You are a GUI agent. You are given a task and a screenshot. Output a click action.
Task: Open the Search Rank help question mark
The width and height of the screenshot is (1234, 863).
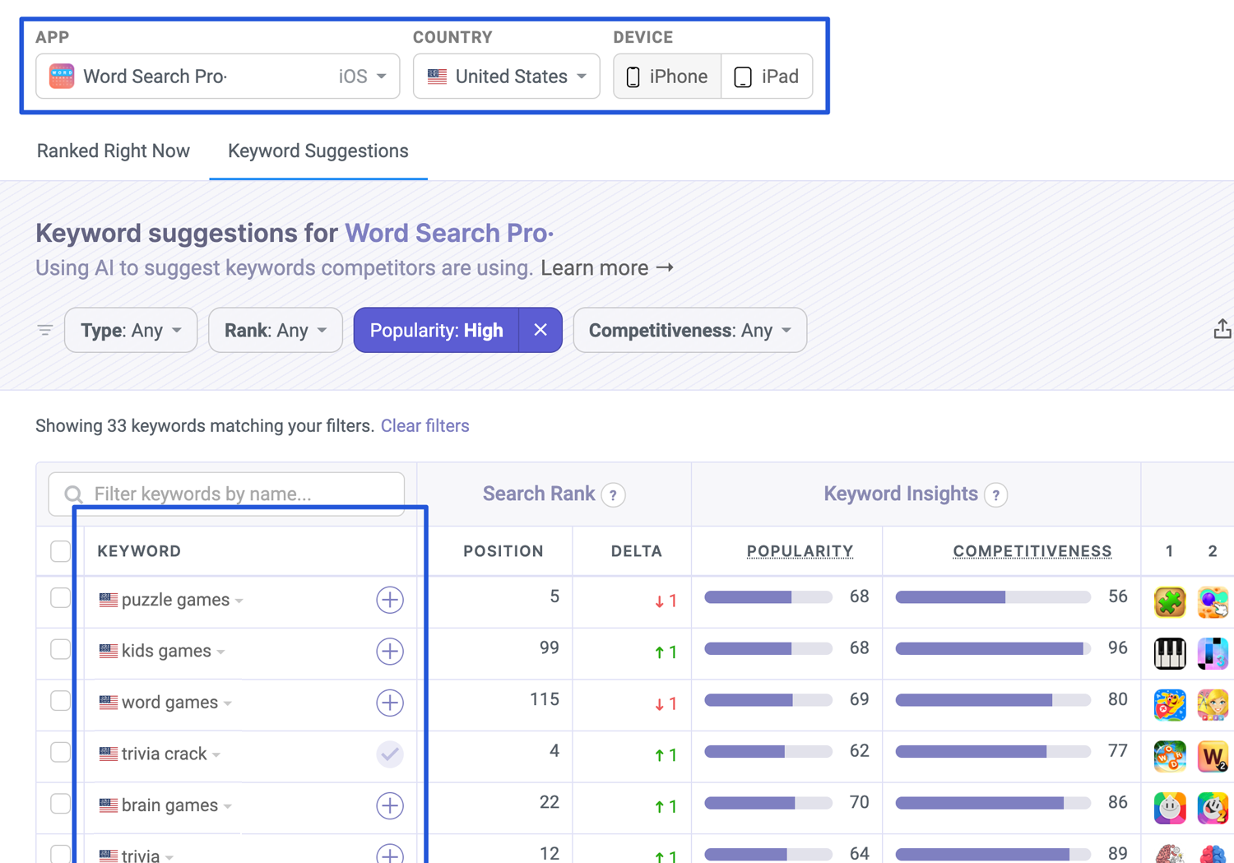click(x=613, y=494)
